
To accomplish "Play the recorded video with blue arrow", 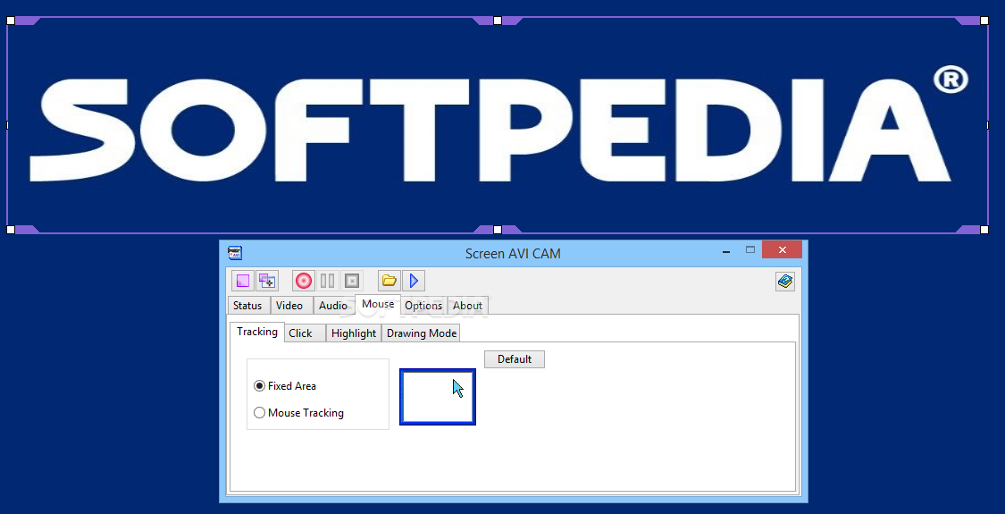I will (414, 281).
